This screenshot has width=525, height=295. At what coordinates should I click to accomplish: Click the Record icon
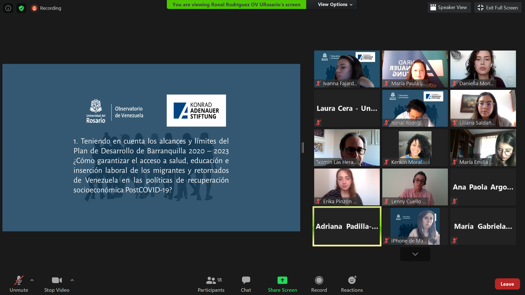319,281
